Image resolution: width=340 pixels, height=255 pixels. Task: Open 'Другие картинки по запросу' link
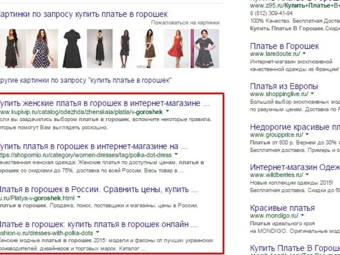point(86,80)
